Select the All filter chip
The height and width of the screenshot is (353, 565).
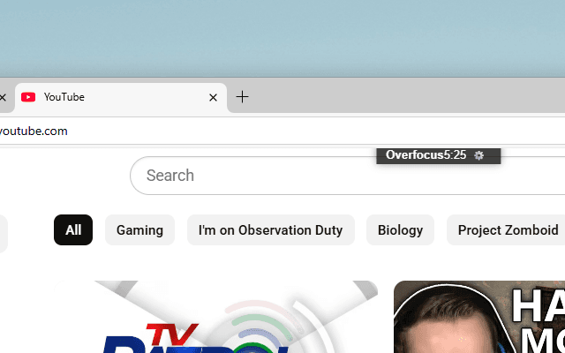pyautogui.click(x=73, y=229)
